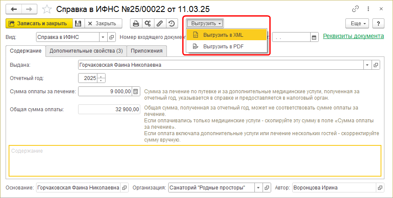Open the Еще menu button
This screenshot has width=393, height=198.
[x=357, y=24]
